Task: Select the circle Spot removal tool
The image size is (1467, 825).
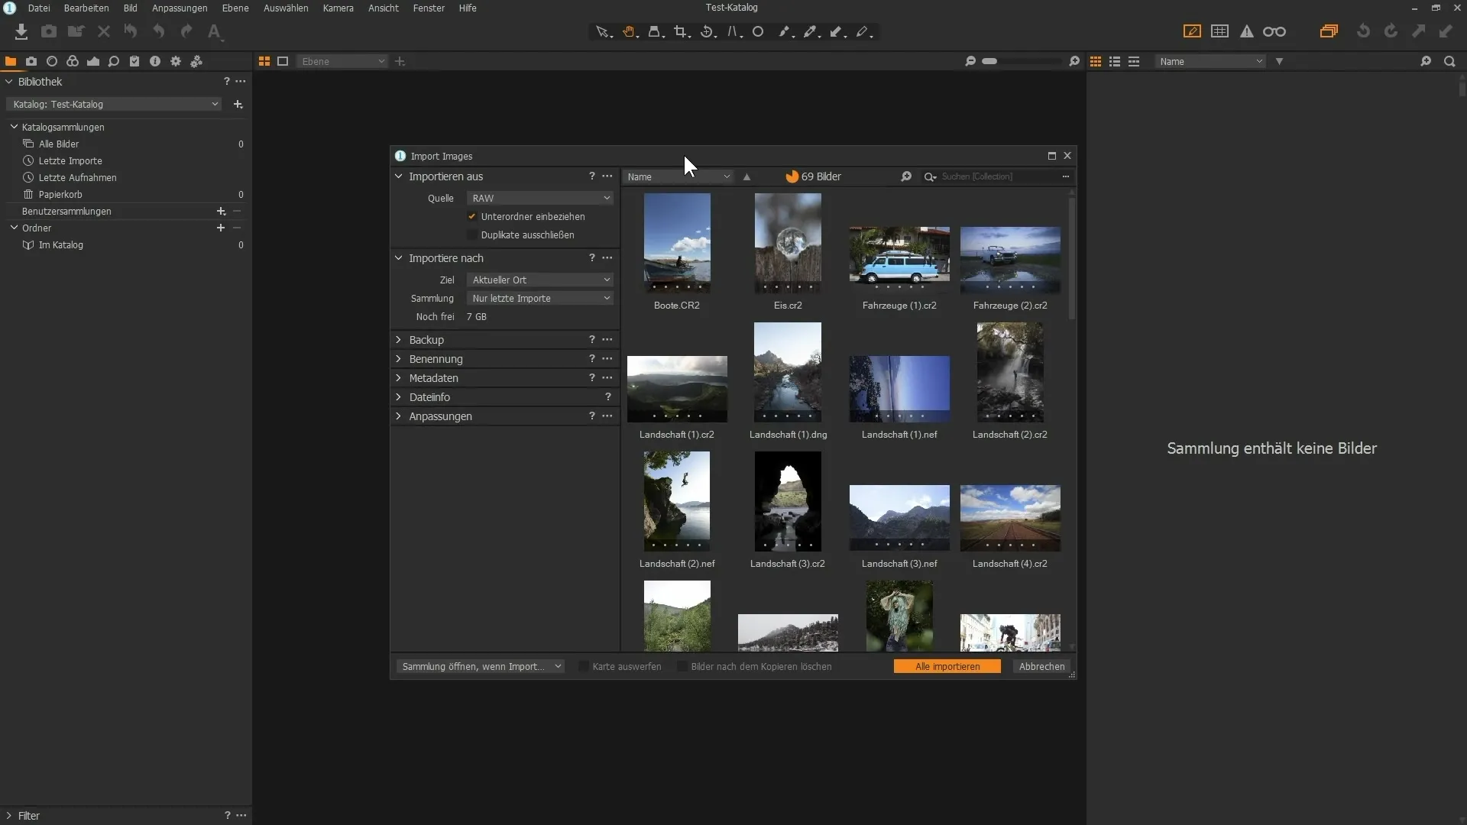Action: 758,31
